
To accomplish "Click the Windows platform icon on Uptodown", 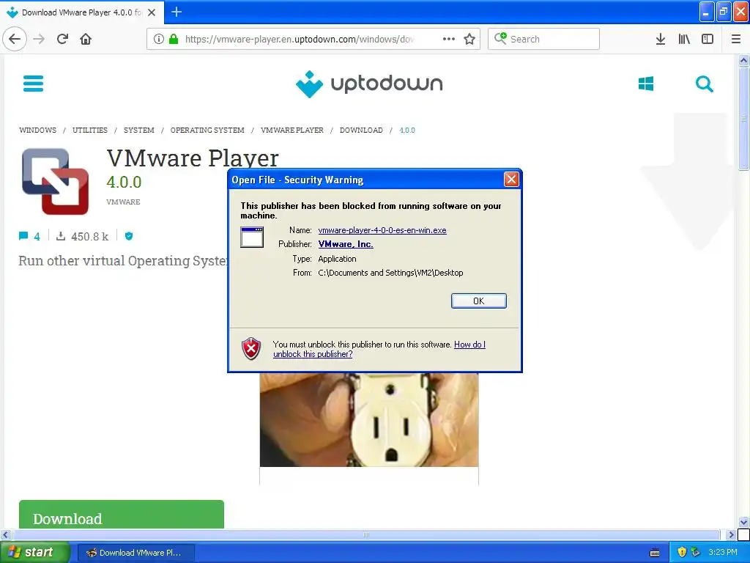I will [x=646, y=84].
